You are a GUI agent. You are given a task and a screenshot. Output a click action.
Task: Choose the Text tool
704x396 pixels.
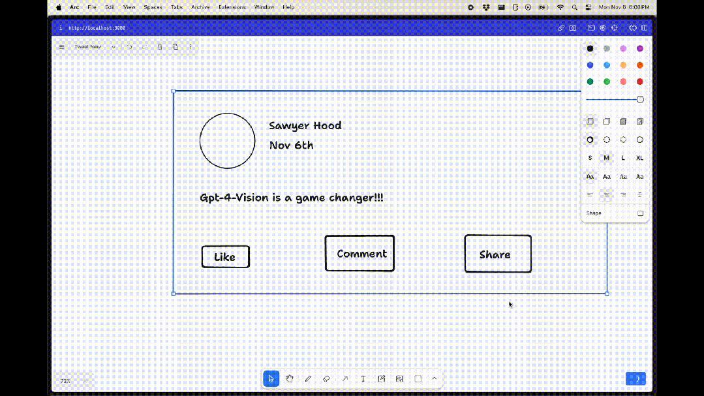click(363, 378)
